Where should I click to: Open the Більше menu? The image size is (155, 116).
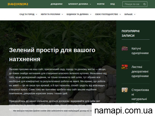tap(129, 14)
